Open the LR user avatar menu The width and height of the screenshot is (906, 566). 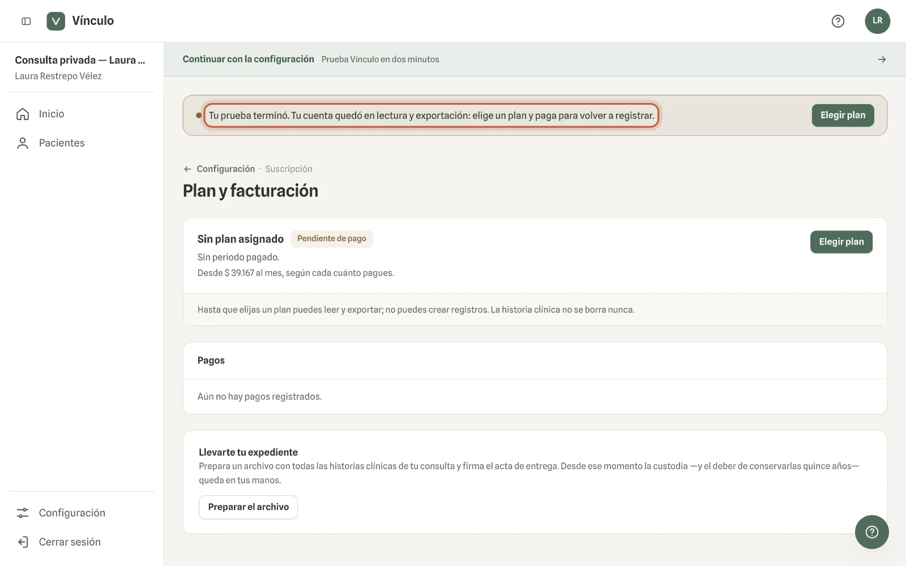point(877,21)
